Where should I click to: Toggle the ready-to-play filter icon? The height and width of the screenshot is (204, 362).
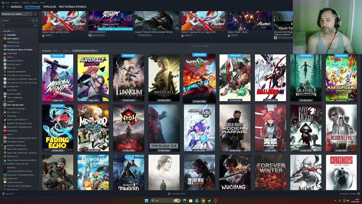[36, 20]
